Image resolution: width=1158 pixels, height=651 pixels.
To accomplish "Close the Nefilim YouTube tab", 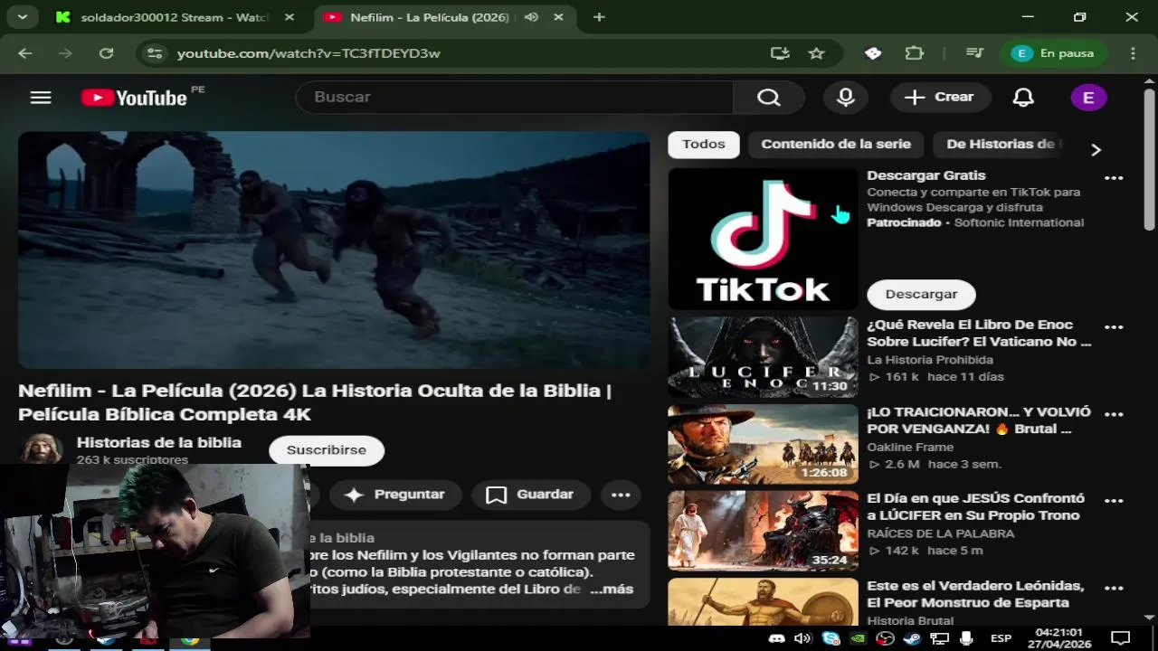I will pos(559,17).
